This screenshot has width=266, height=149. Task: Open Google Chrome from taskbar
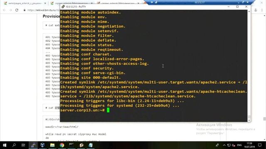tap(62, 145)
